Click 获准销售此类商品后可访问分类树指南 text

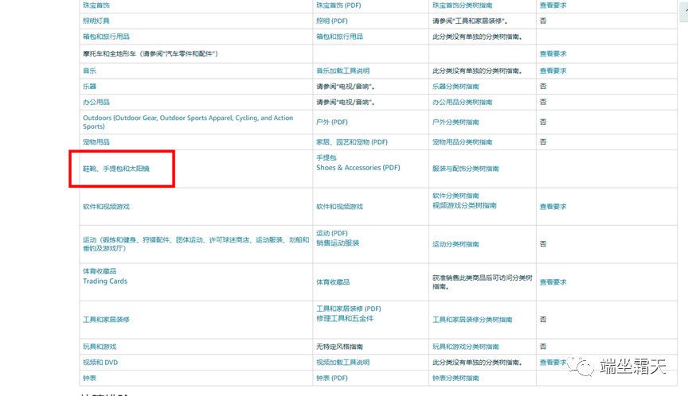(x=483, y=282)
